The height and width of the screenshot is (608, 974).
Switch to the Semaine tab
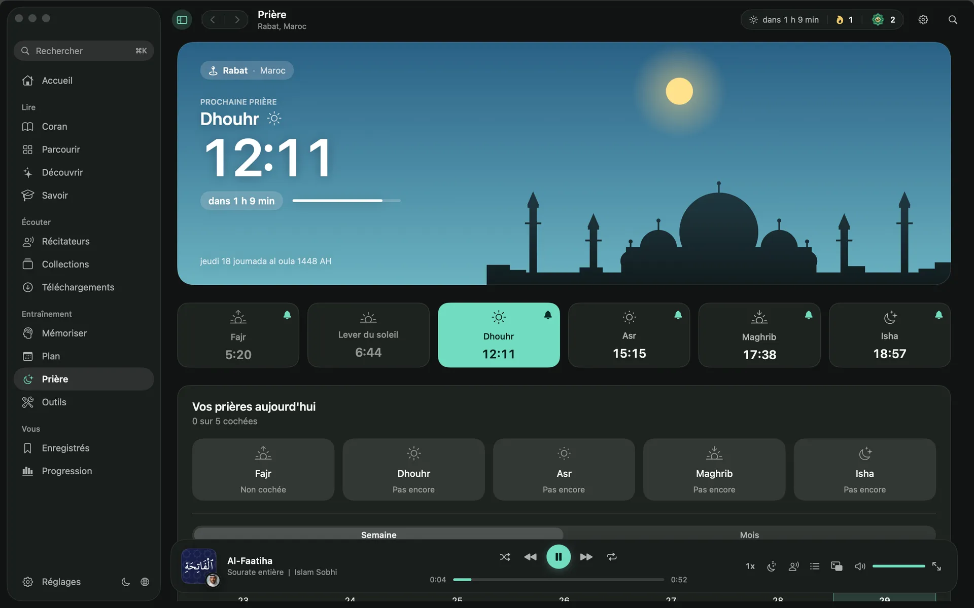[x=378, y=535]
